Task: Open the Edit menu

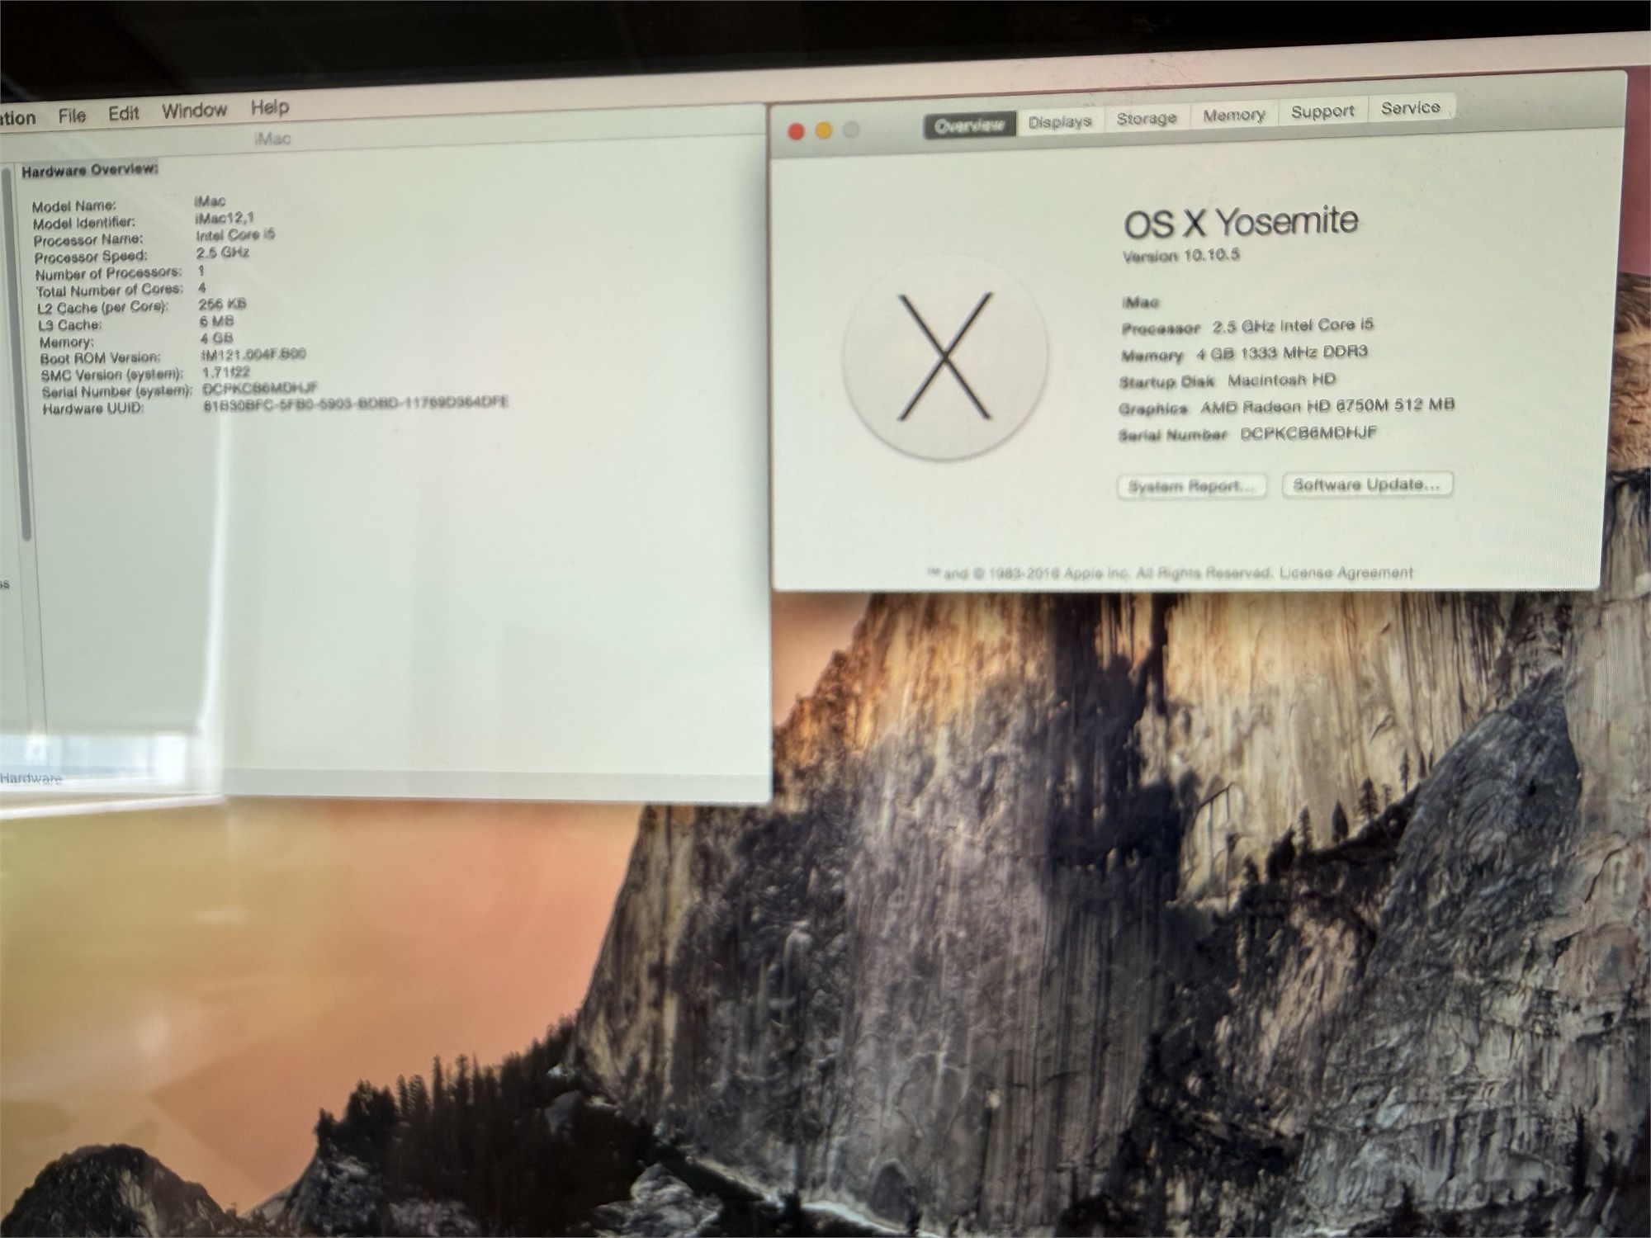Action: 124,113
